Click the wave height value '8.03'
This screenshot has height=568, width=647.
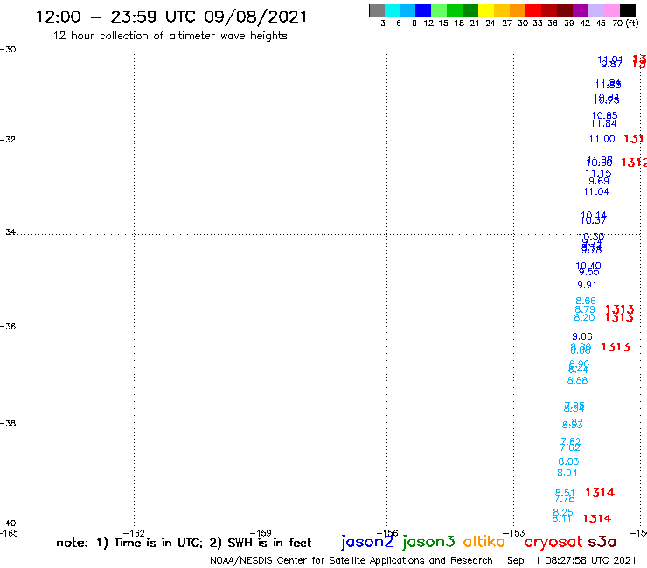[x=568, y=461]
